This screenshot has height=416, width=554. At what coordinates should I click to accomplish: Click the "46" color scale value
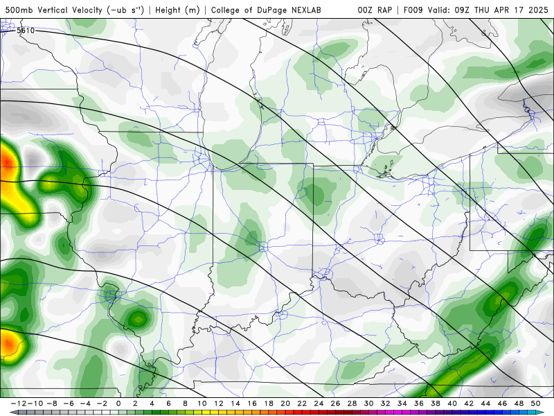pyautogui.click(x=503, y=404)
